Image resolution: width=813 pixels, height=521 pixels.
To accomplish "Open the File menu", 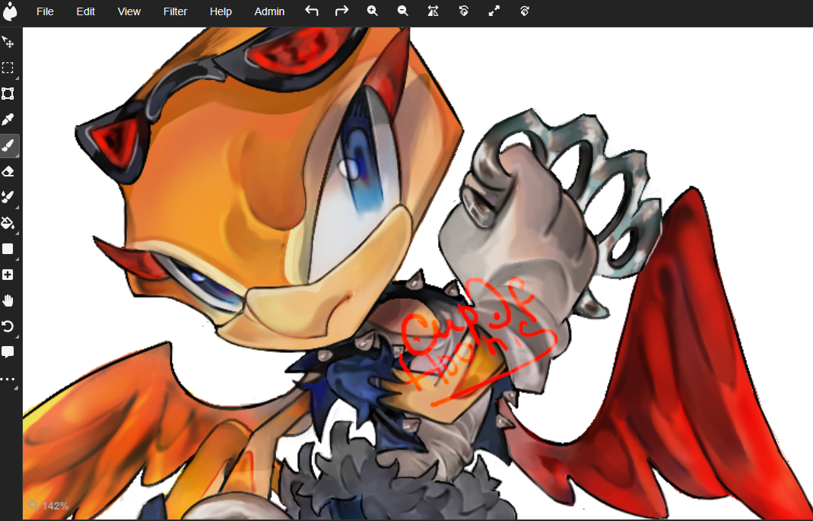I will click(x=45, y=11).
